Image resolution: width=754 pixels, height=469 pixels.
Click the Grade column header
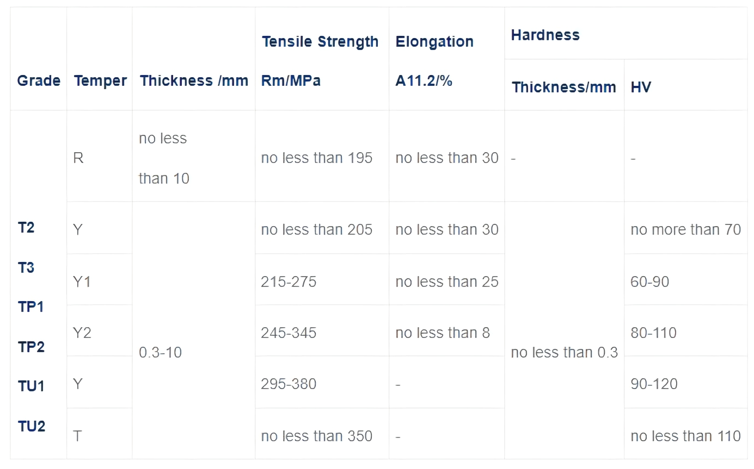[x=39, y=81]
